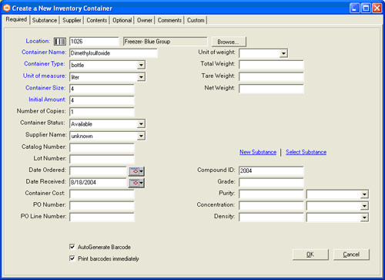Expand the Unit of measure dropdown
This screenshot has height=280, width=385.
(x=141, y=77)
